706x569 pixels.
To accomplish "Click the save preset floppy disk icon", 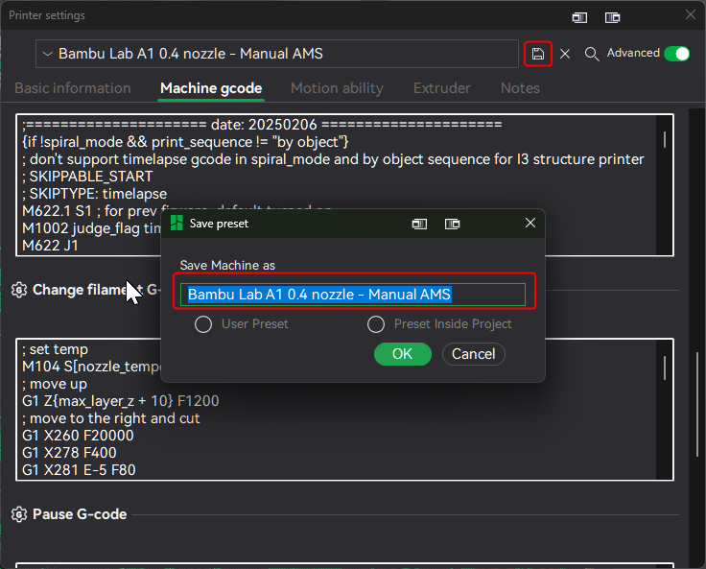I will click(x=537, y=54).
